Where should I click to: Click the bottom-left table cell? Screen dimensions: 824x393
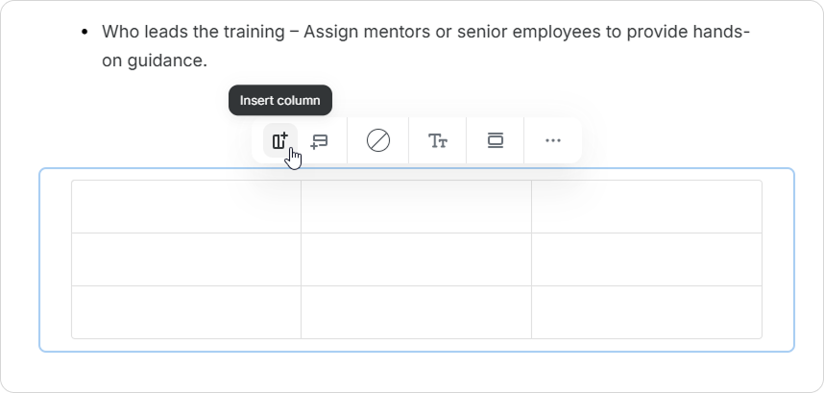pyautogui.click(x=186, y=311)
